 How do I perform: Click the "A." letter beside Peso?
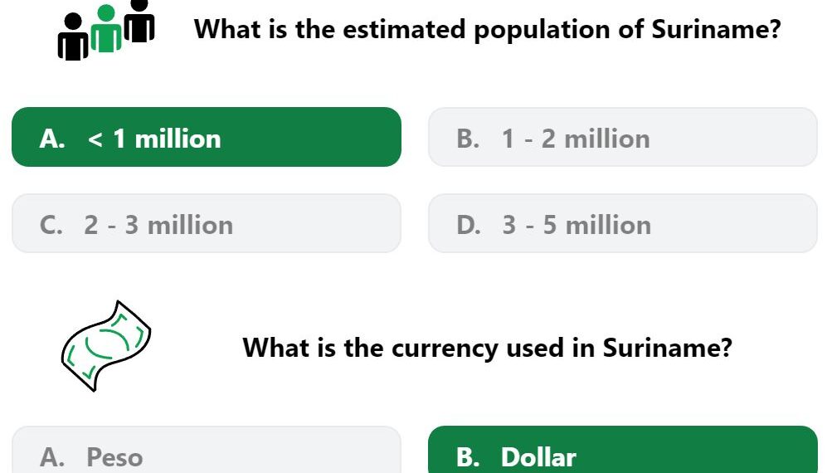pyautogui.click(x=52, y=457)
